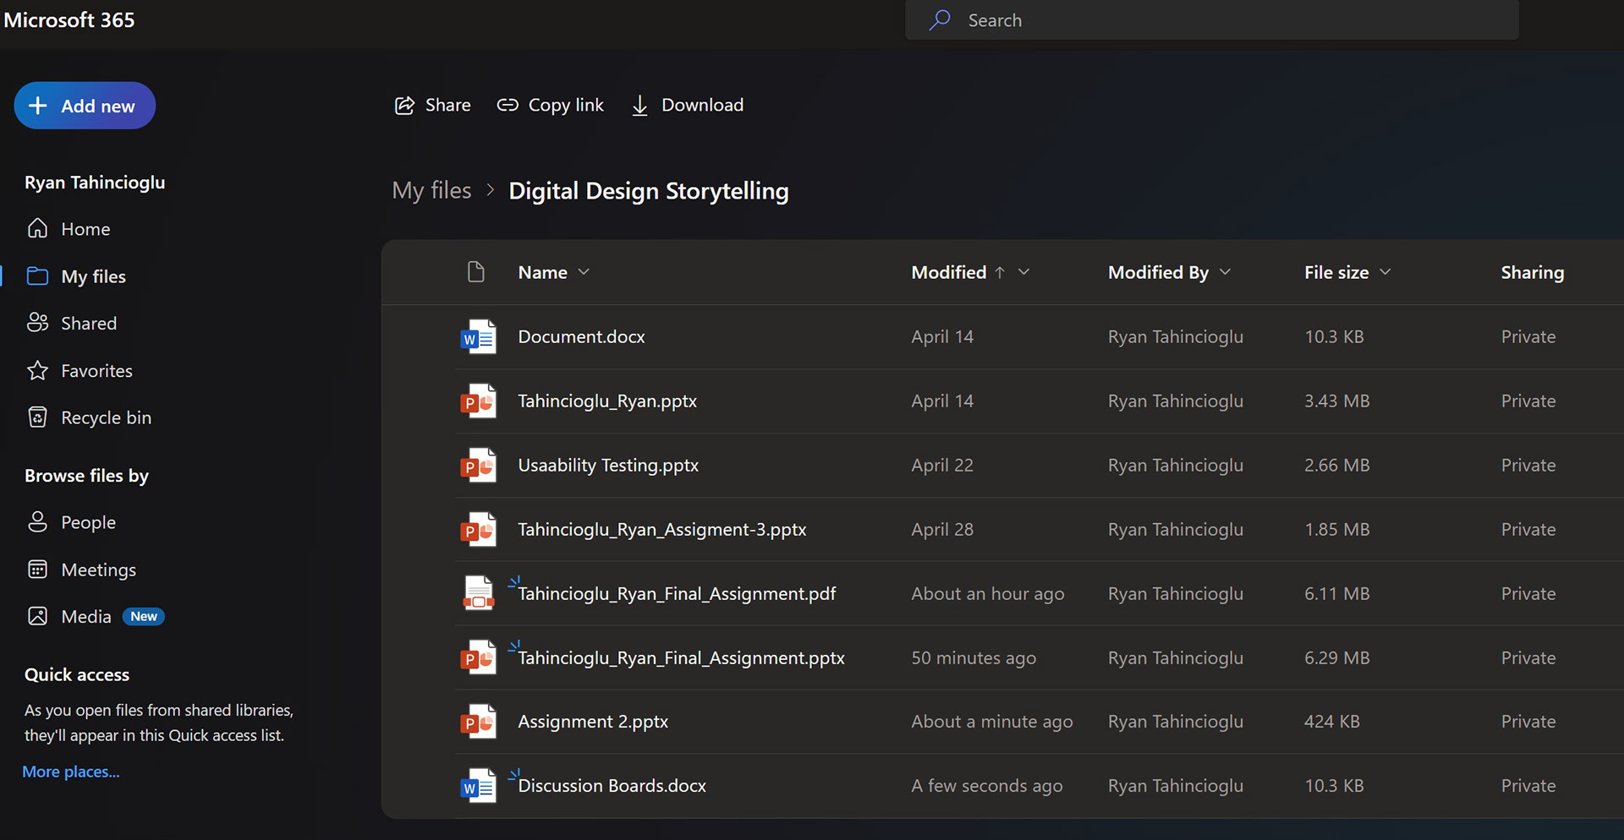Go to Favorites in the sidebar
1624x840 pixels.
(x=96, y=370)
